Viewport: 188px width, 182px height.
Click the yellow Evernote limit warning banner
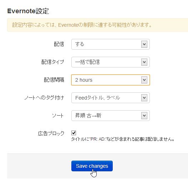97,25
